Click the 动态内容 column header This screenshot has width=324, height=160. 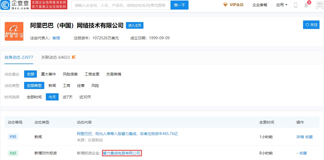[84, 122]
